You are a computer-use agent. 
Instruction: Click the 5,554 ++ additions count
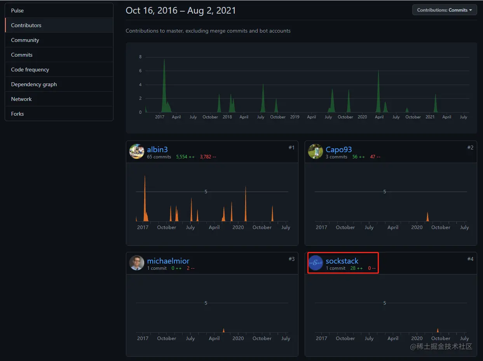click(185, 157)
